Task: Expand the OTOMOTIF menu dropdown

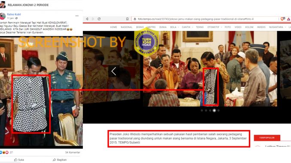Action: pyautogui.click(x=221, y=27)
